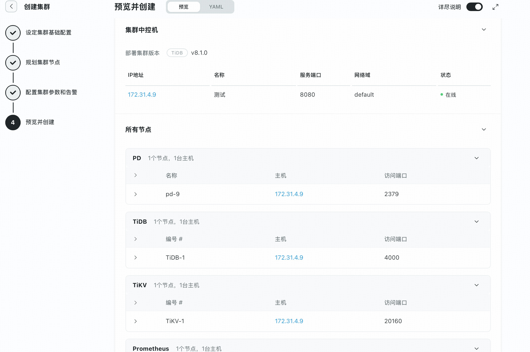Viewport: 530px width, 352px height.
Task: Click the fullscreen expand icon
Action: [x=495, y=7]
